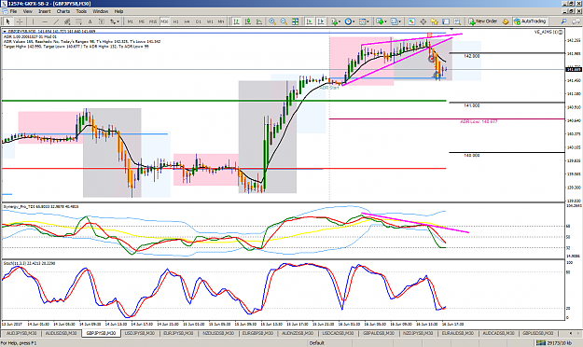Toggle chart shift
This screenshot has height=347, width=583.
pos(321,21)
